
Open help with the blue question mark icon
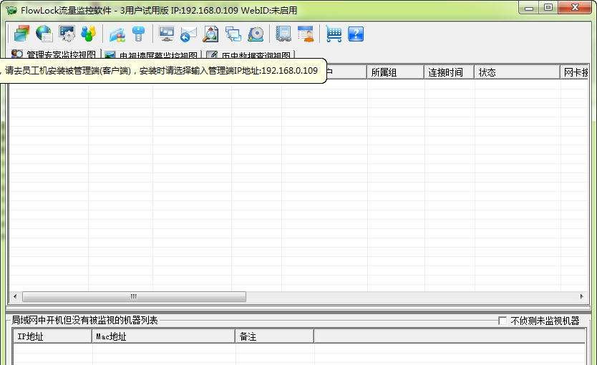coord(356,34)
